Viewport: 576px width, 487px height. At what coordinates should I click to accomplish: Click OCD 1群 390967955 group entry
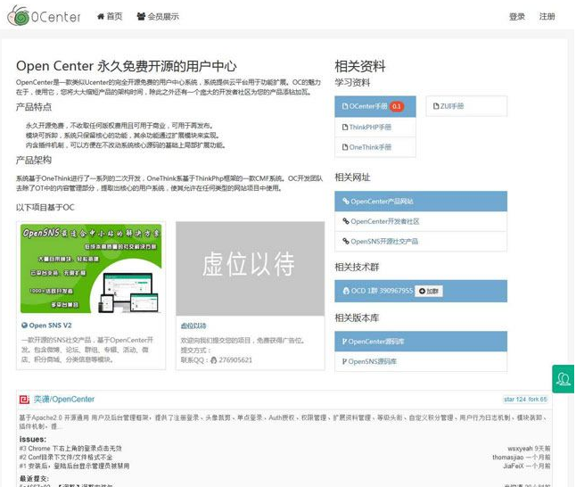pyautogui.click(x=378, y=291)
